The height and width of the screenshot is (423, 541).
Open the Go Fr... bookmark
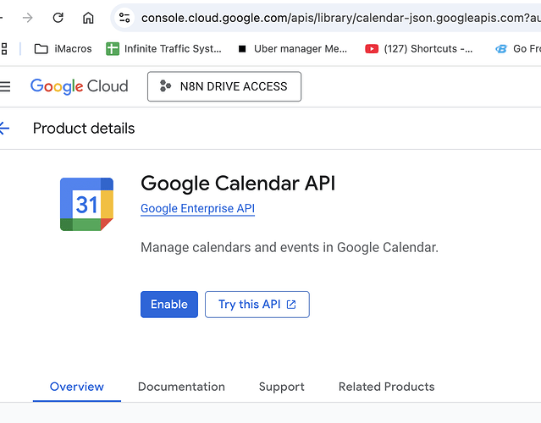(x=517, y=49)
